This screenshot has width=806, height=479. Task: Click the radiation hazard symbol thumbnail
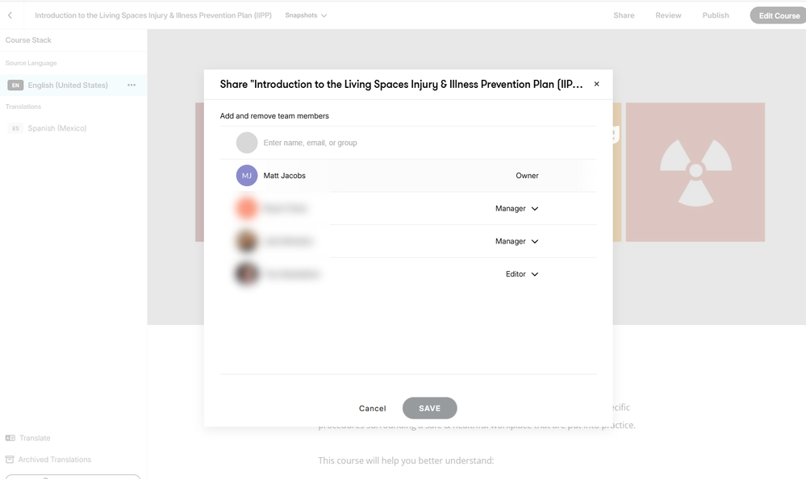point(695,171)
